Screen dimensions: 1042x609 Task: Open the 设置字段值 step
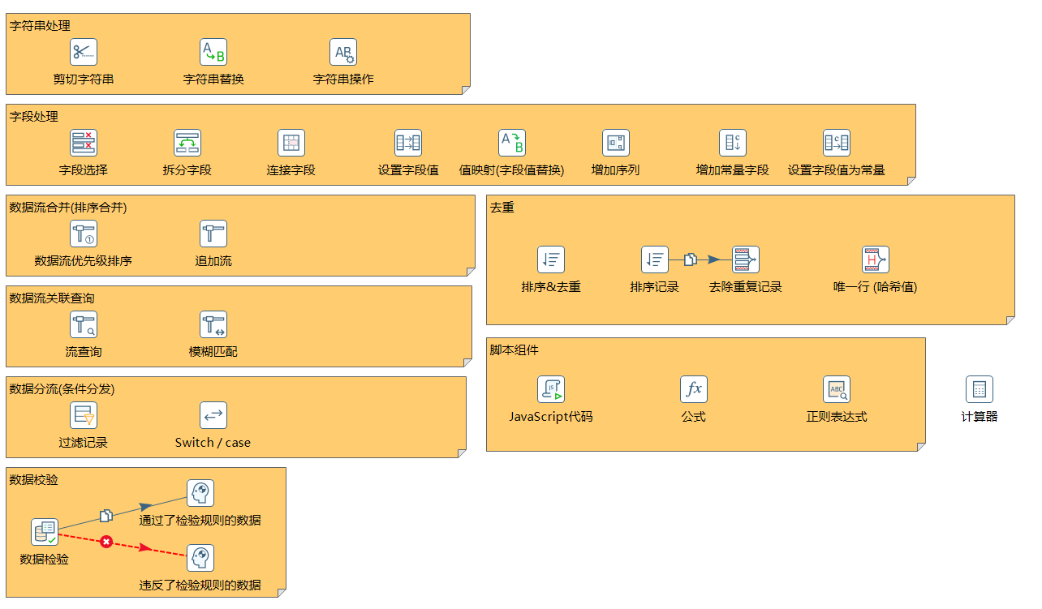pos(408,142)
